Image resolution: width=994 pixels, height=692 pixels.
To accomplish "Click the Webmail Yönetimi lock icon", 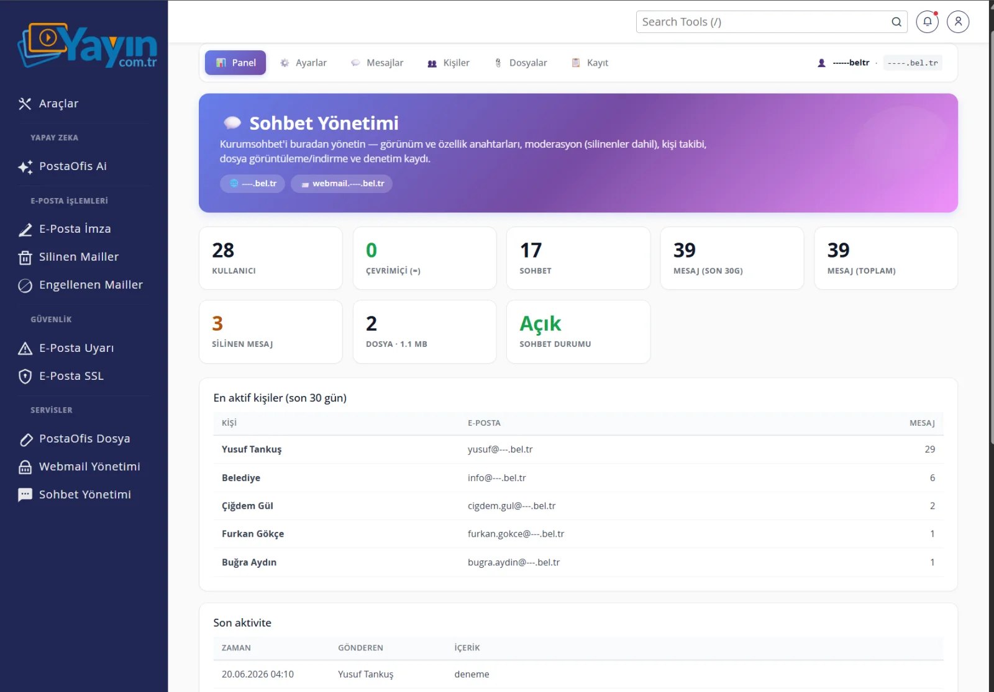I will pyautogui.click(x=25, y=467).
